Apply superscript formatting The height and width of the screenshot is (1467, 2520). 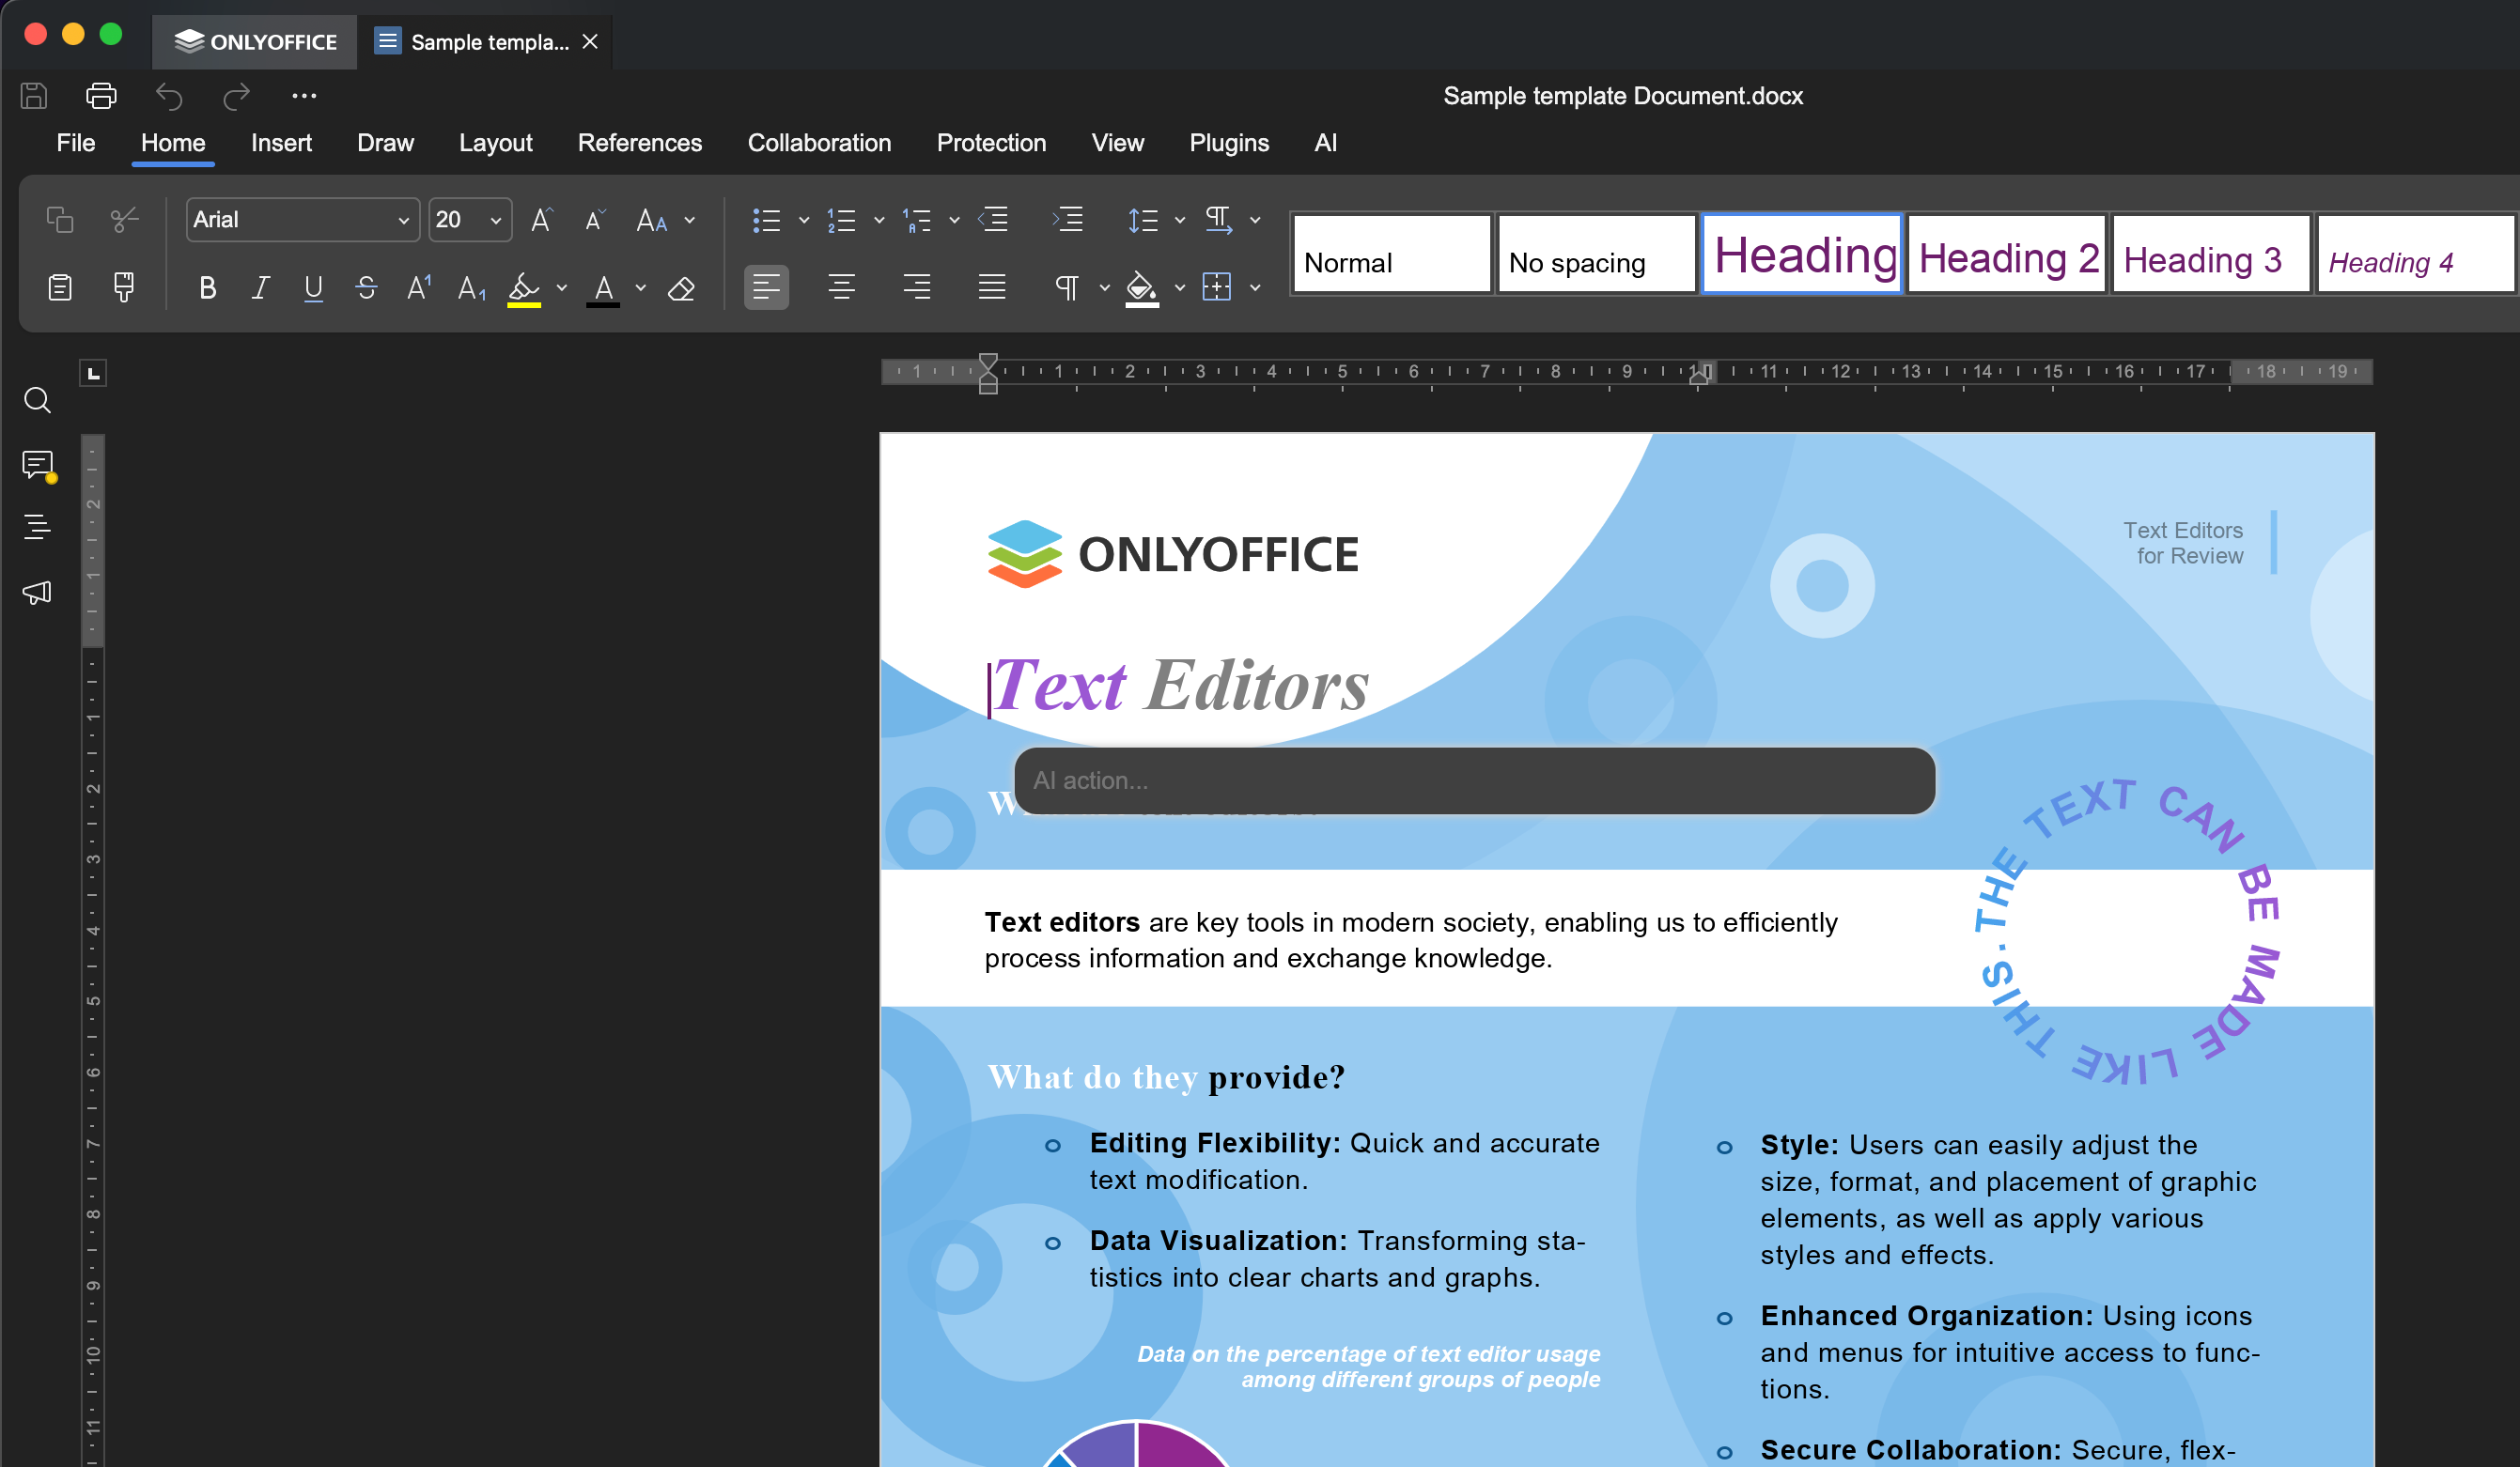click(x=419, y=289)
